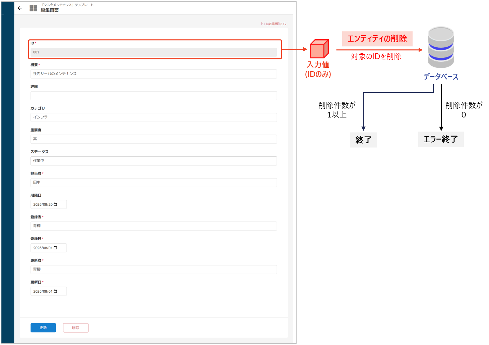
Task: Open calendar picker for 更新日 date
Action: [x=55, y=291]
